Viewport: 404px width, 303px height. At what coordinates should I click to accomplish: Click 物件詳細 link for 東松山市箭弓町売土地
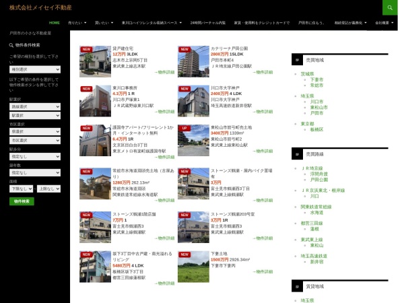pos(263,151)
